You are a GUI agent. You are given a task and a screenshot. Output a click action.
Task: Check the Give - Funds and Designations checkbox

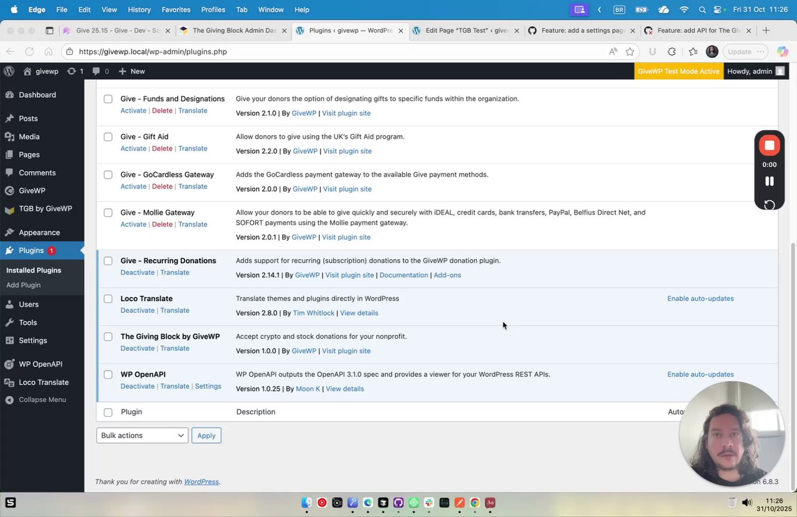click(x=108, y=99)
